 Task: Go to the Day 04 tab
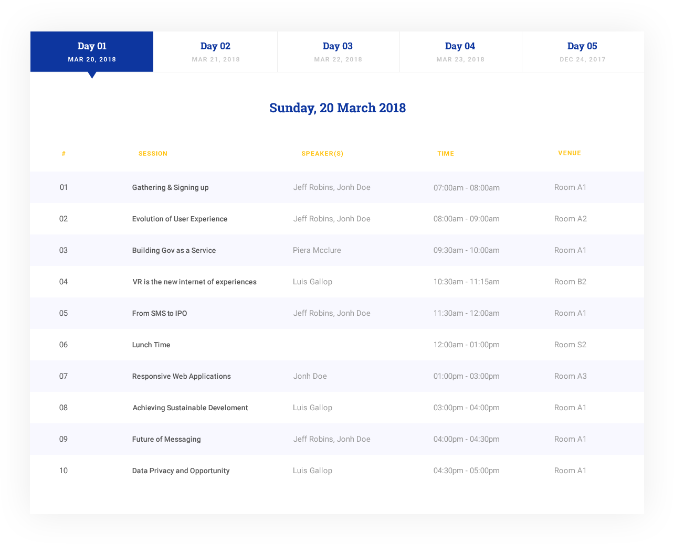(460, 51)
